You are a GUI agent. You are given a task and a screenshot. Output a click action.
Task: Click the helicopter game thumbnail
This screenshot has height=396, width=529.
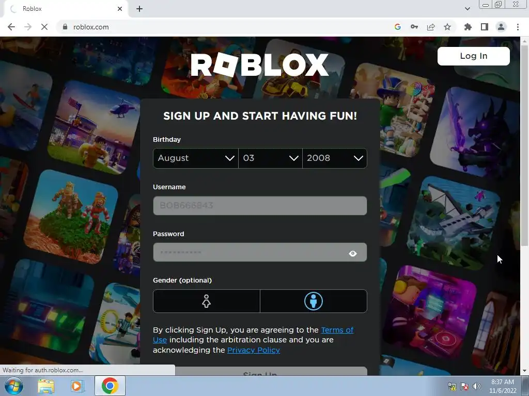pos(95,128)
